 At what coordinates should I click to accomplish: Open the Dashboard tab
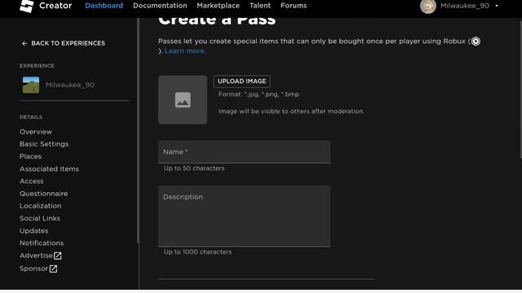click(104, 6)
